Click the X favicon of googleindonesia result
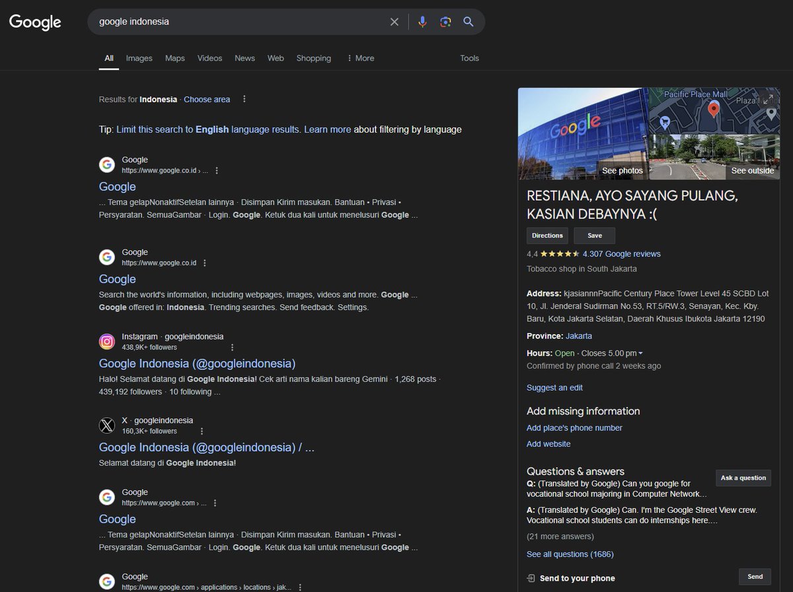The width and height of the screenshot is (793, 592). tap(107, 426)
